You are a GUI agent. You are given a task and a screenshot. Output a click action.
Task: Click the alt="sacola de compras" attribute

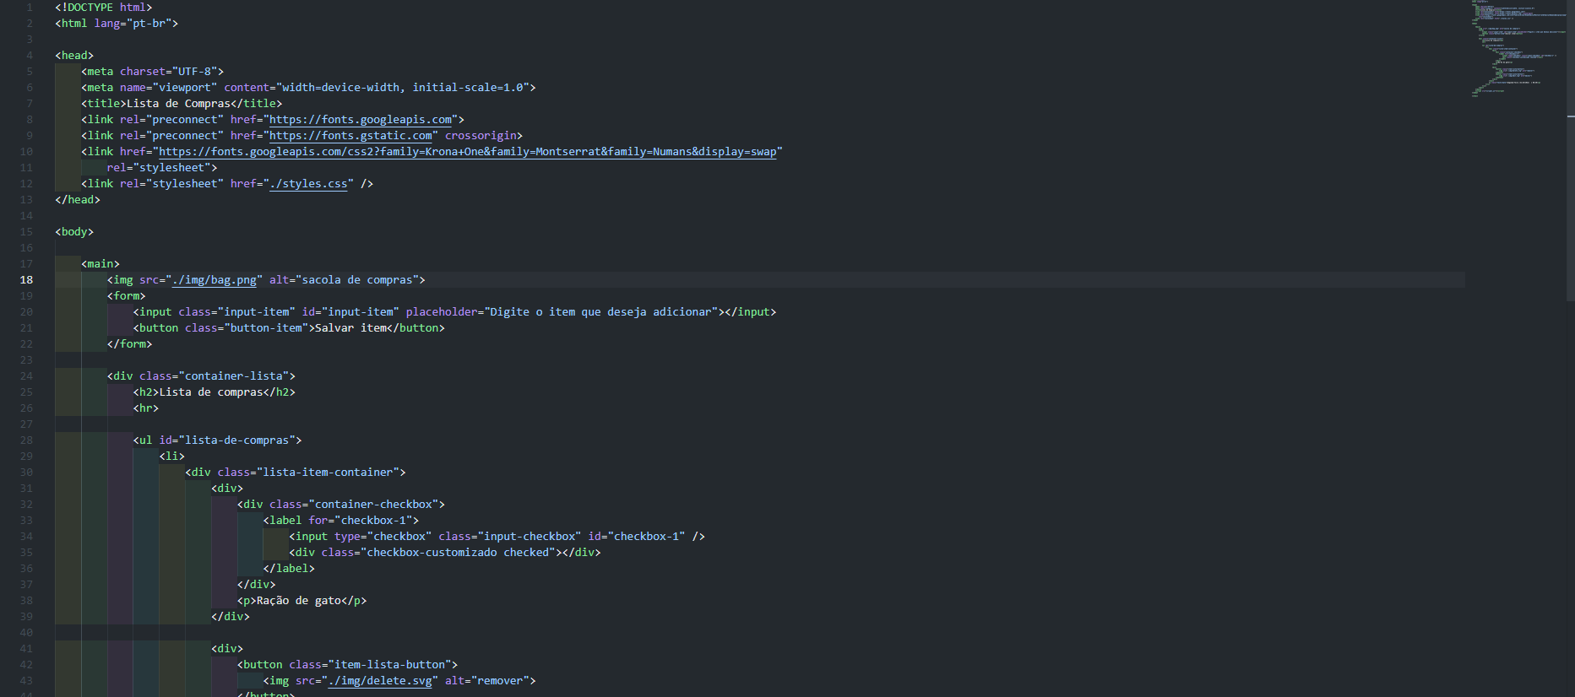coord(344,280)
